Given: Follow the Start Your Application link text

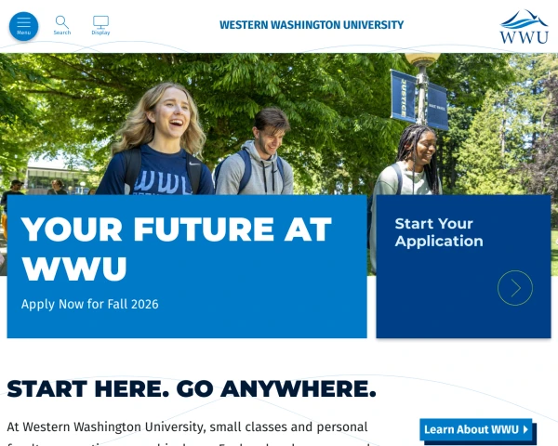Looking at the screenshot, I should pos(439,232).
